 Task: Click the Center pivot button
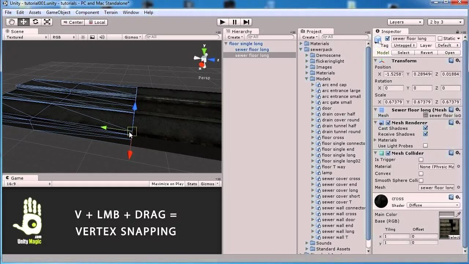coord(73,22)
